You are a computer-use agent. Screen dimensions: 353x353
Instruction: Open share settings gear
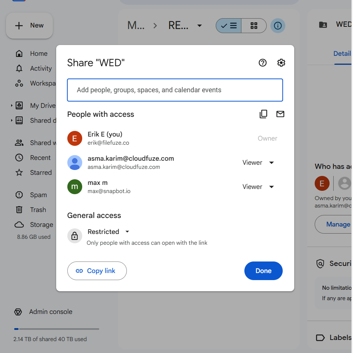click(x=281, y=62)
